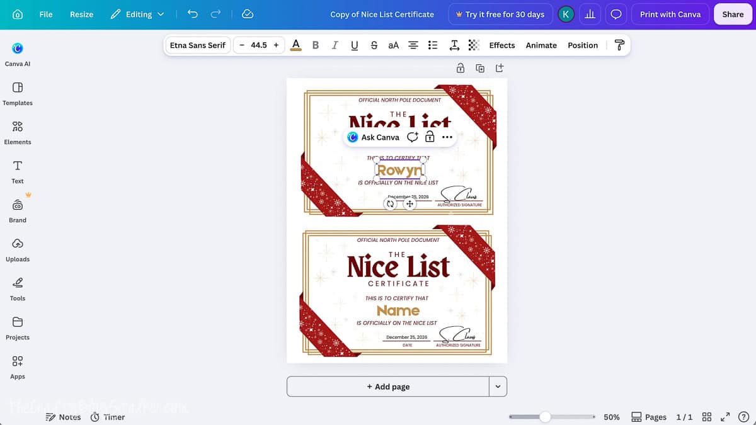Click the move handle below Rowyn text
The image size is (756, 425).
pyautogui.click(x=409, y=204)
